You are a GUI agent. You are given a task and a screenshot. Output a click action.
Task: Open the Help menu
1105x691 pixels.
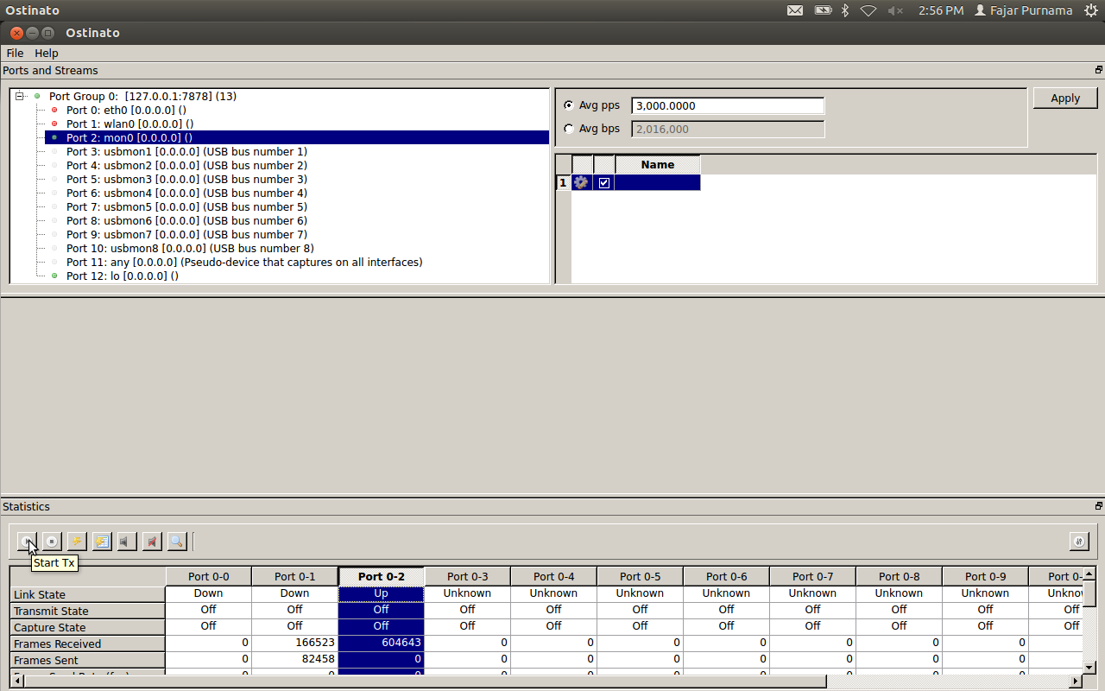click(x=47, y=54)
